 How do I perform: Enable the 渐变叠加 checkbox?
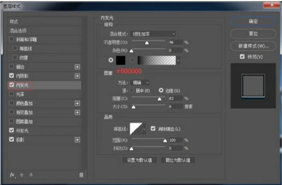[x=12, y=112]
